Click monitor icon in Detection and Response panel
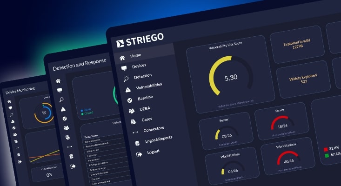 (x=60, y=90)
